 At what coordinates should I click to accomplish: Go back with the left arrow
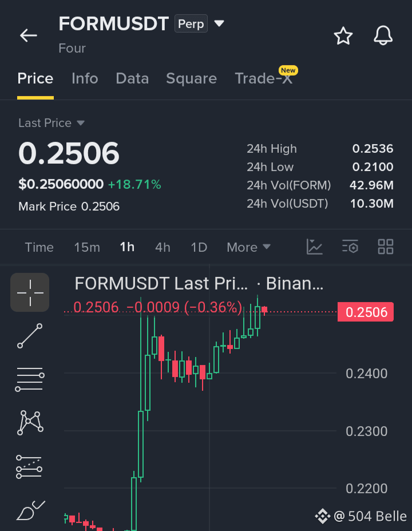[x=28, y=35]
